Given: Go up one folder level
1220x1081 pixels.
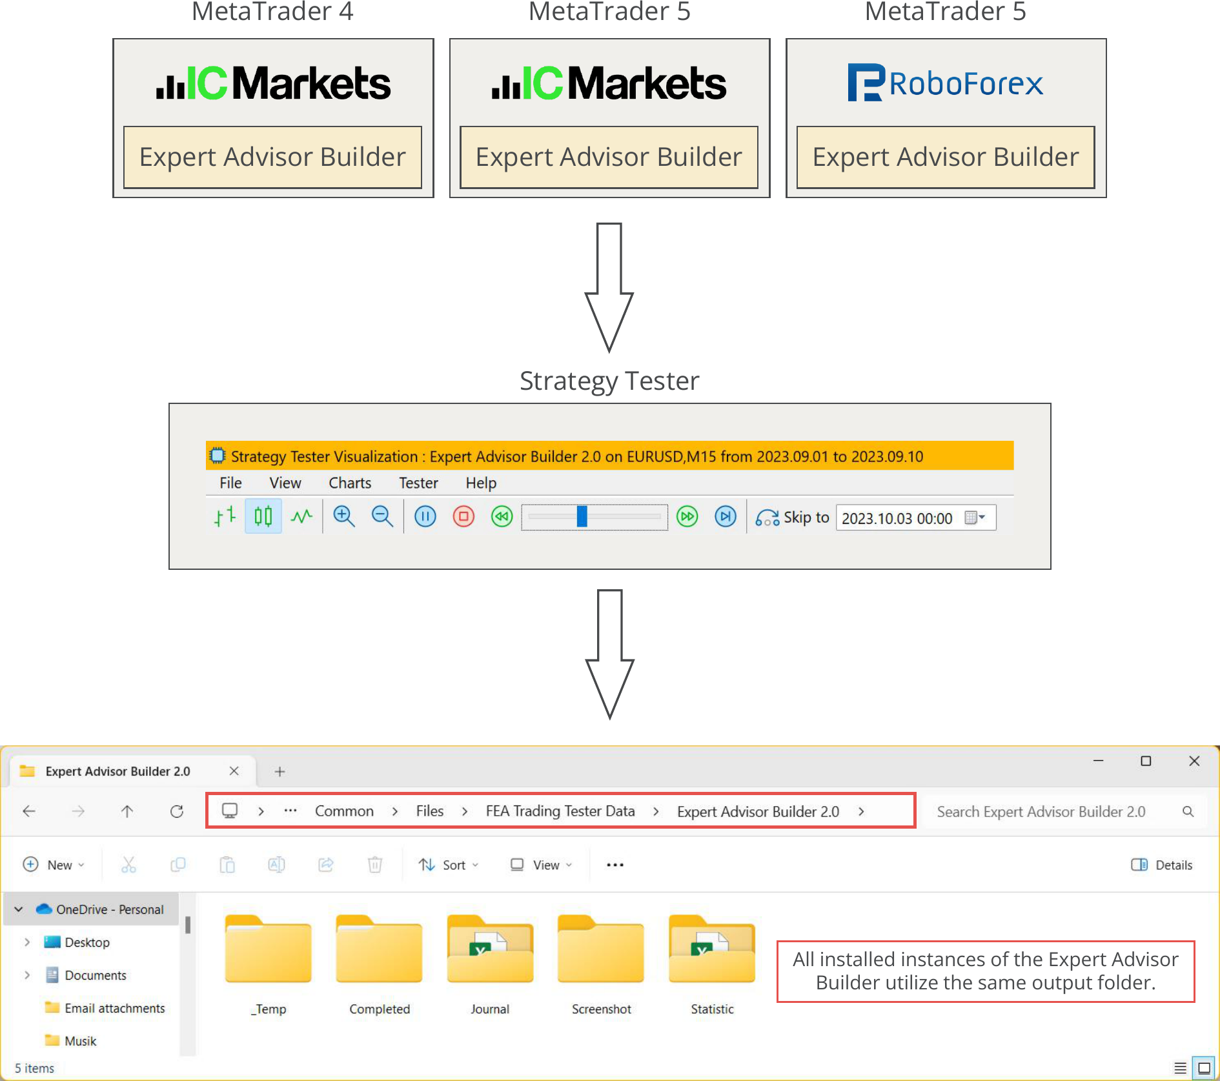Looking at the screenshot, I should pos(127,812).
